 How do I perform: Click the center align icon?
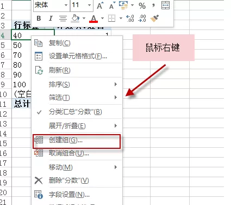(63, 19)
